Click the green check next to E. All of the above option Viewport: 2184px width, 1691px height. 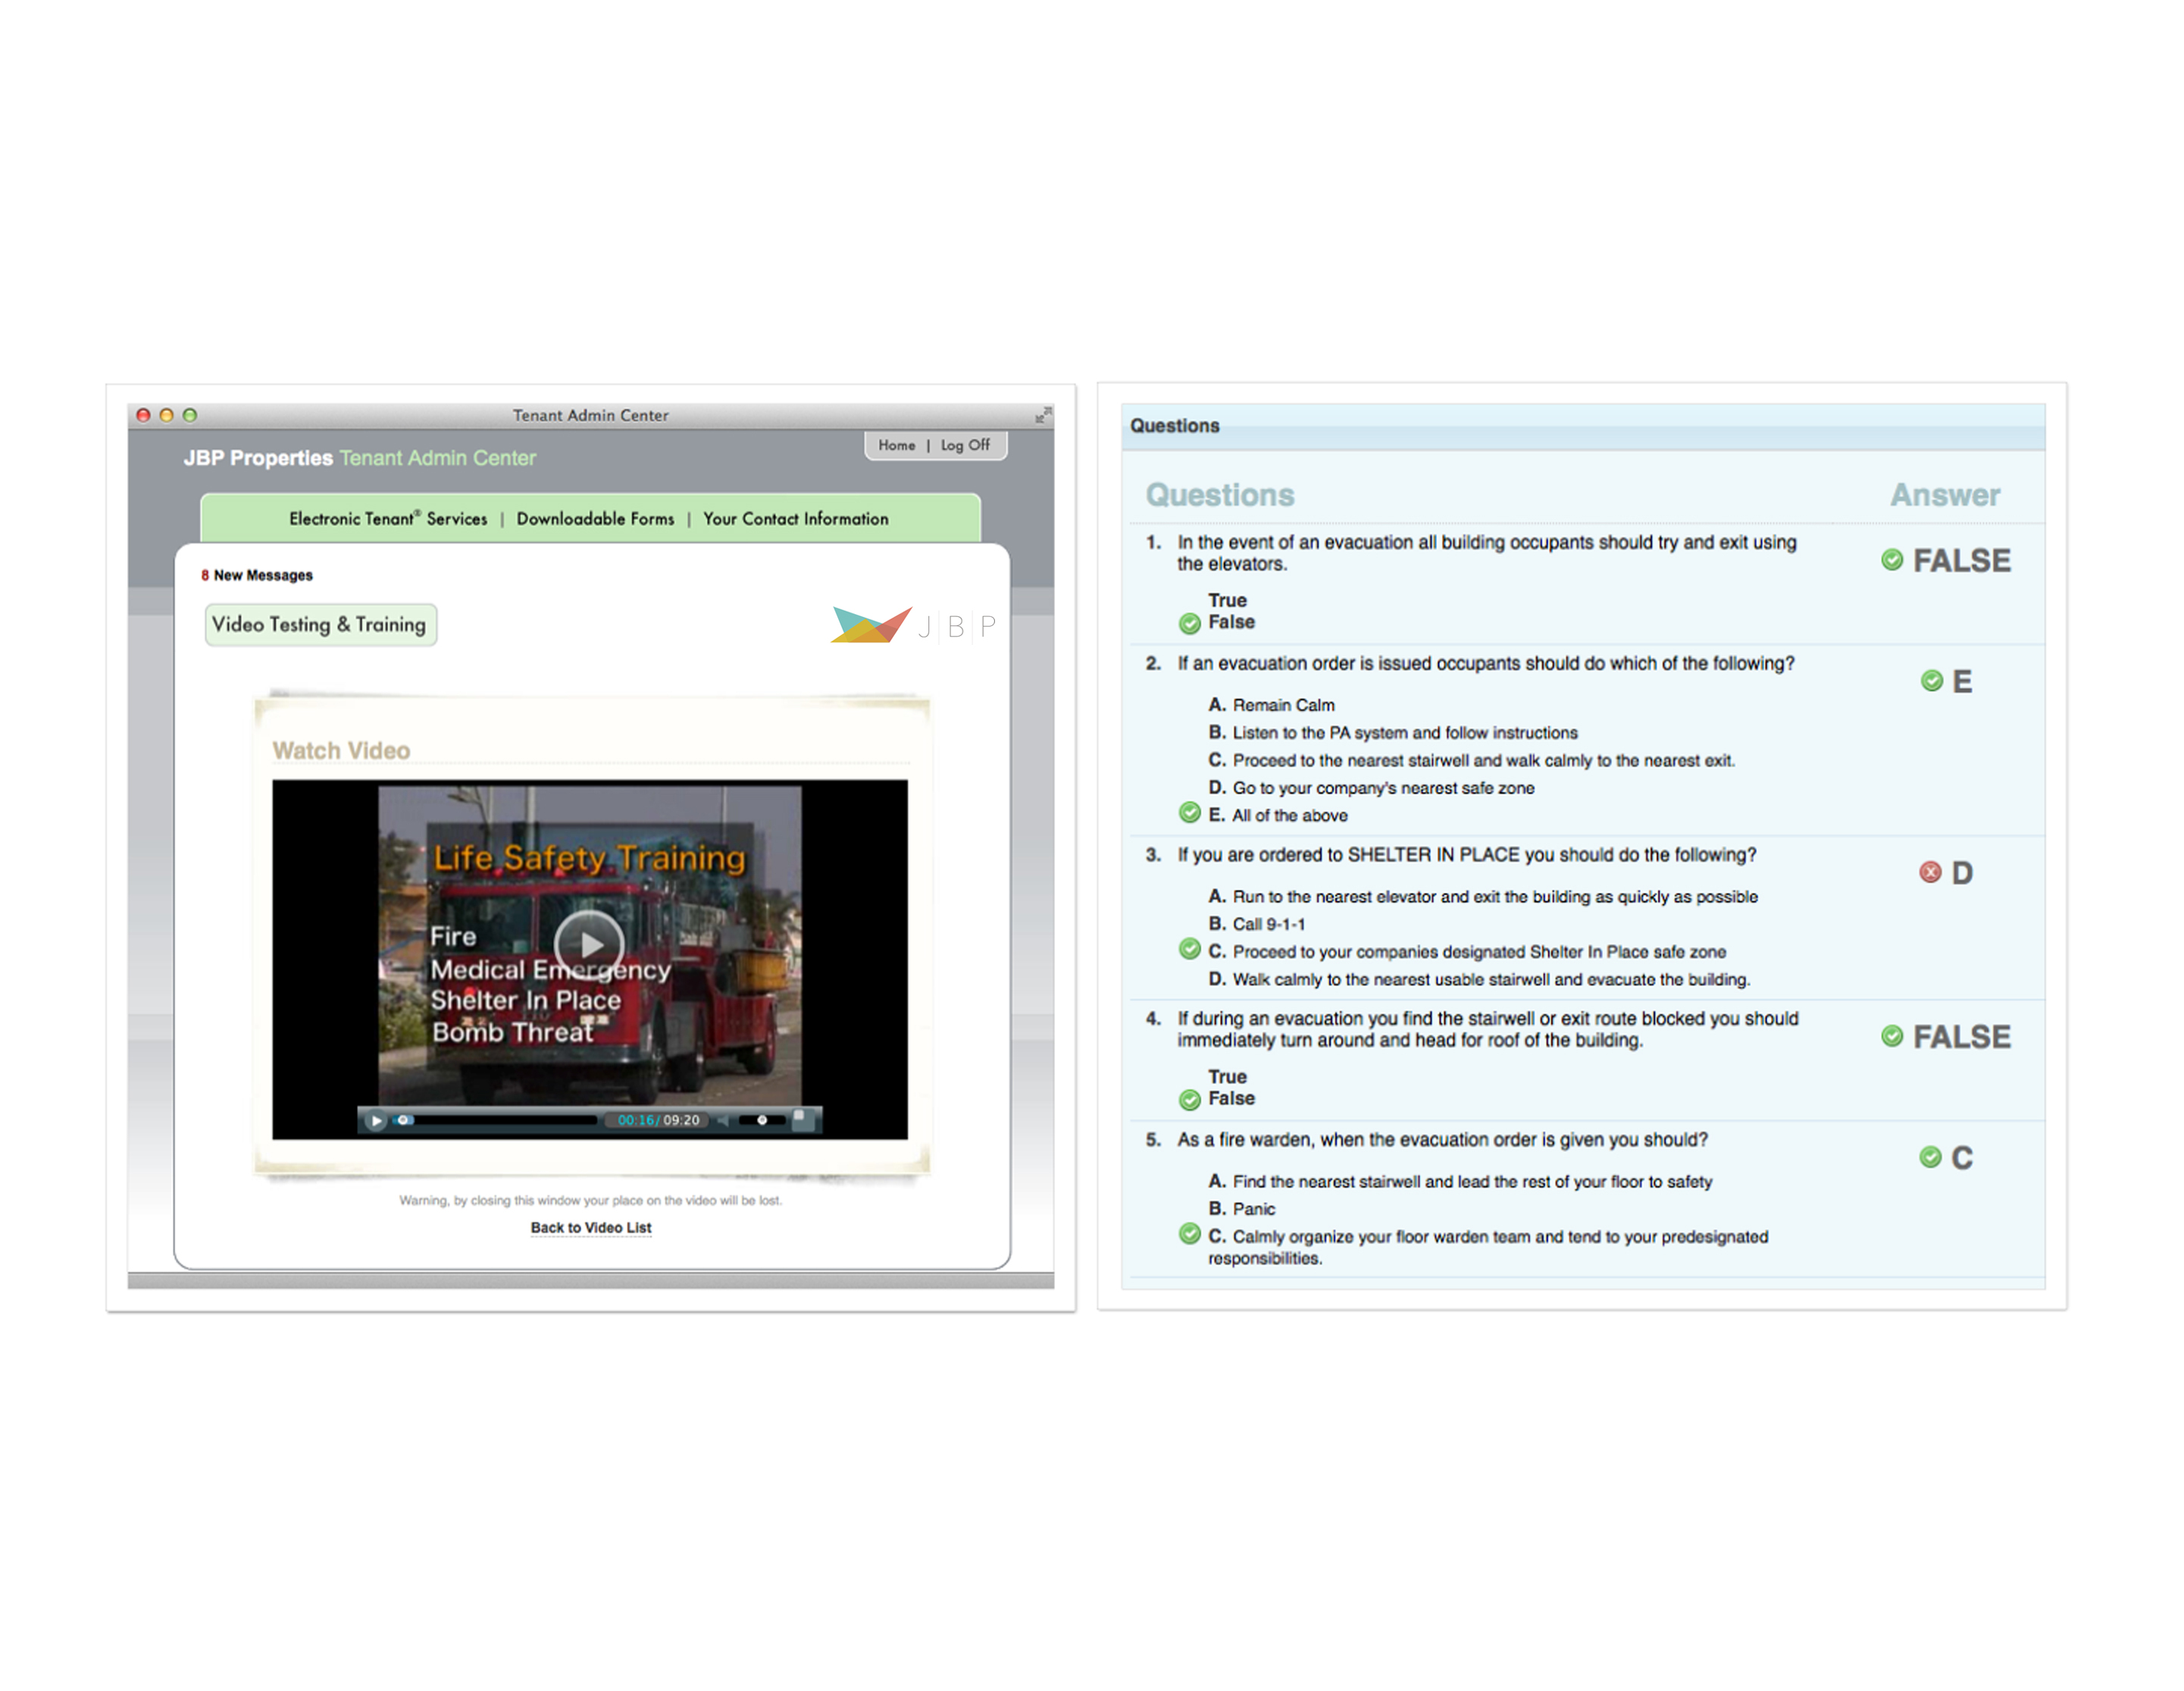pos(1189,812)
